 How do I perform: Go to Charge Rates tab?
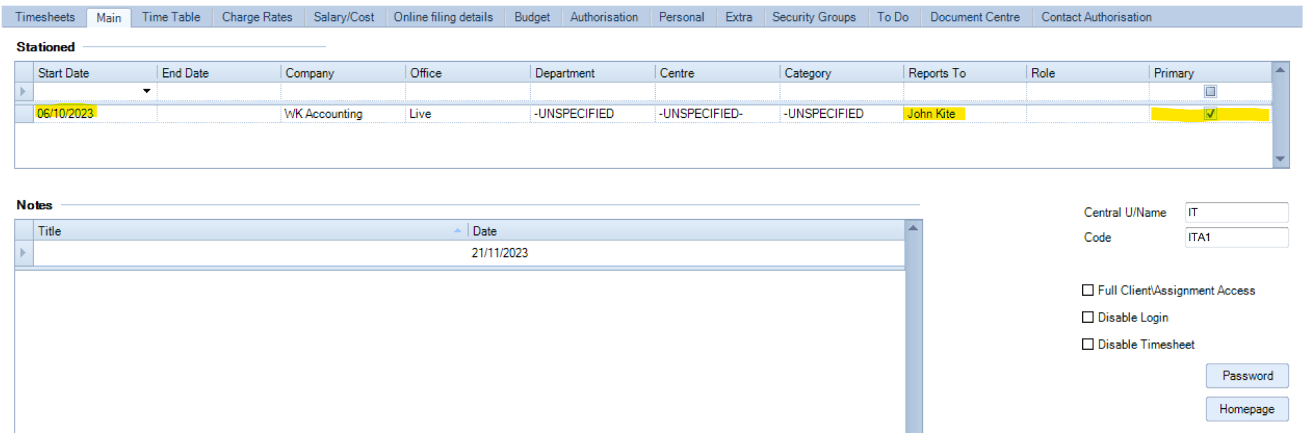[x=257, y=17]
